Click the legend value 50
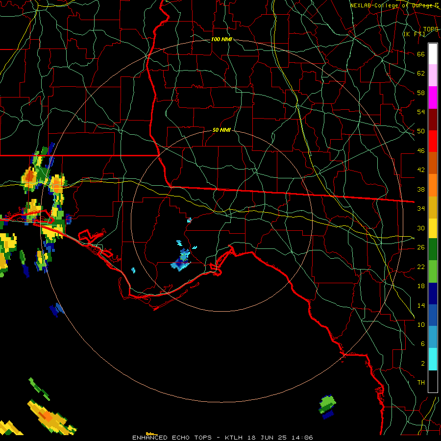 pos(421,131)
